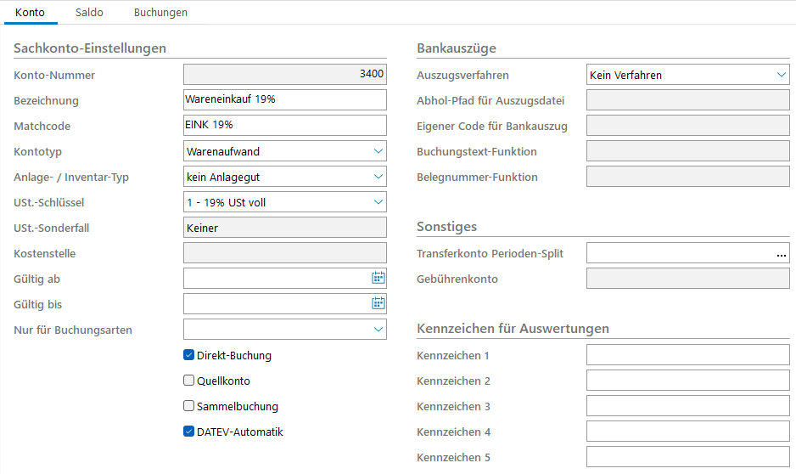Open the Buchungen tab
Viewport: 796px width, 474px height.
(x=160, y=13)
